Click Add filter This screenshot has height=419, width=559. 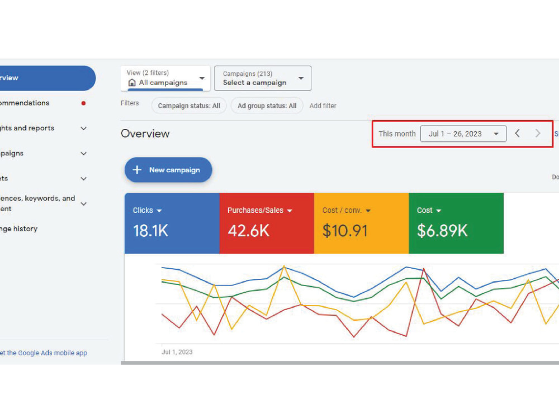click(x=323, y=106)
